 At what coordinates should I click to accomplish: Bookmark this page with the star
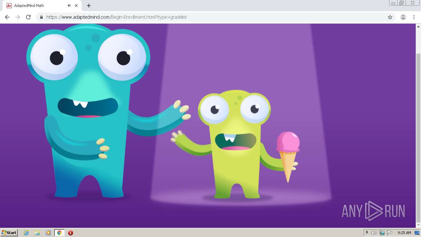(390, 17)
